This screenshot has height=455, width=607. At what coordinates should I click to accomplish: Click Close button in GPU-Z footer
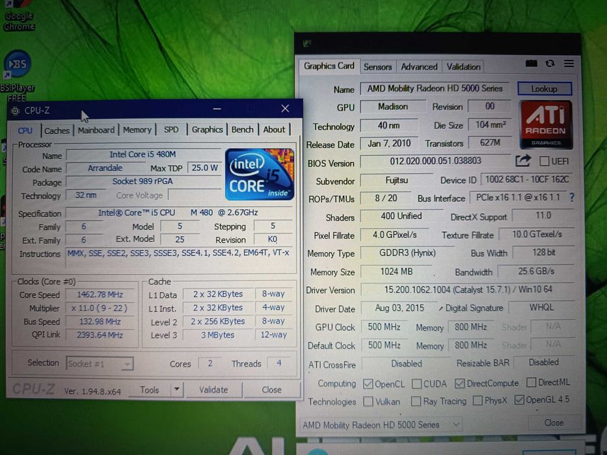[554, 422]
